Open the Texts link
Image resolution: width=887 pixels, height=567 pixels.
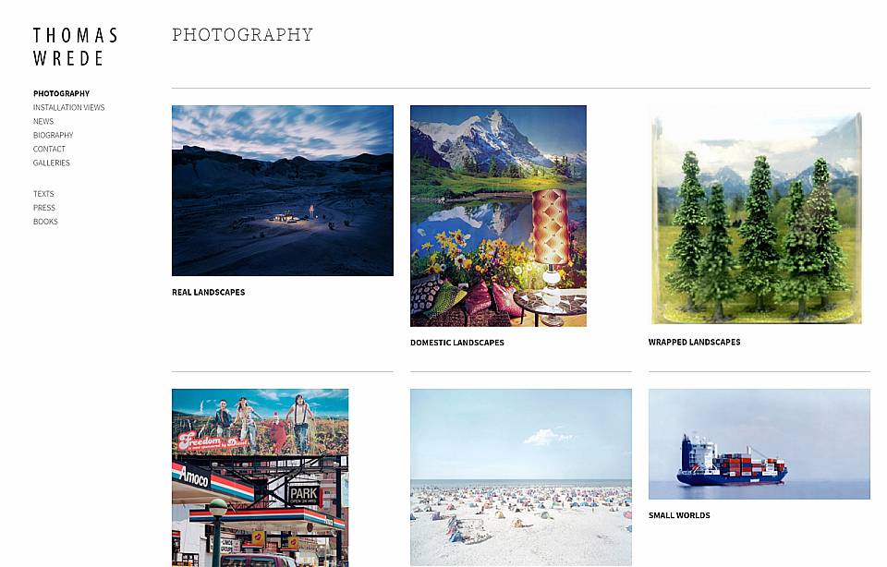tap(43, 194)
